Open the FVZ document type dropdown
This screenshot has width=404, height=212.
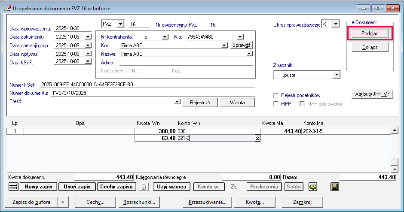[x=120, y=24]
